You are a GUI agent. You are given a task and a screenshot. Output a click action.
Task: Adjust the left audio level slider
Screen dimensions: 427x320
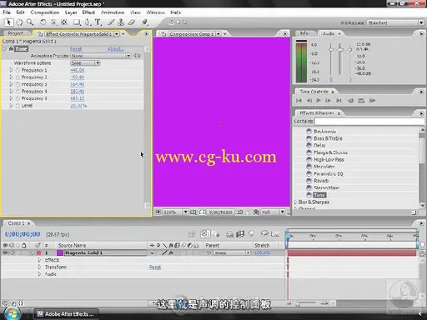(331, 49)
